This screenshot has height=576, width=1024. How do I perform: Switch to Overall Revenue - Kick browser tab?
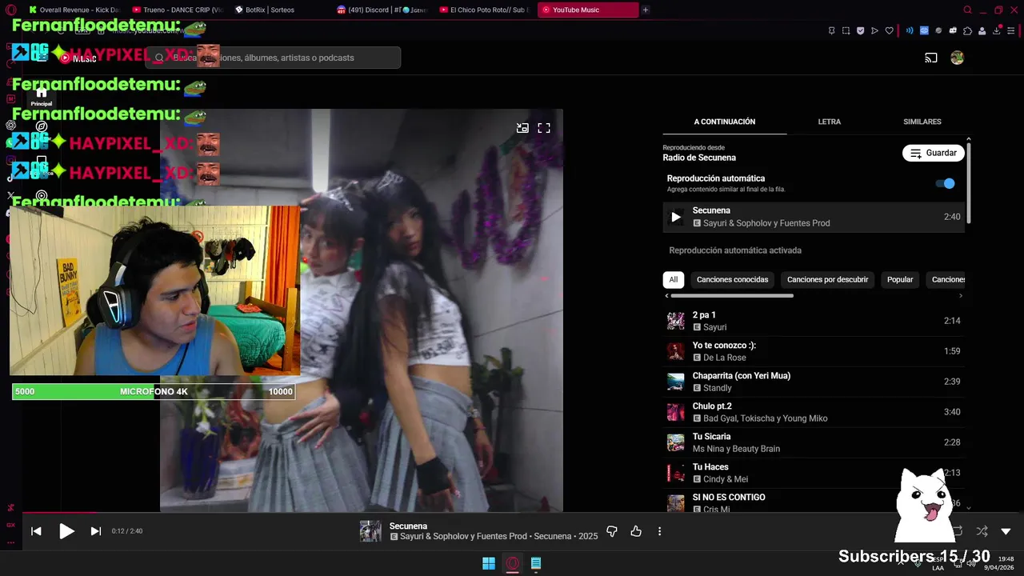74,10
